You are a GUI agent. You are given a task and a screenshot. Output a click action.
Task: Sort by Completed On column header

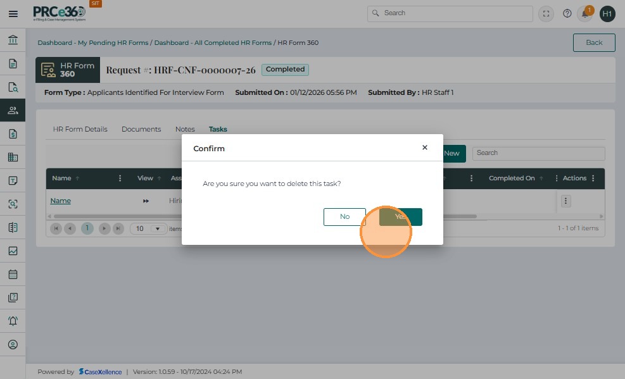point(512,178)
